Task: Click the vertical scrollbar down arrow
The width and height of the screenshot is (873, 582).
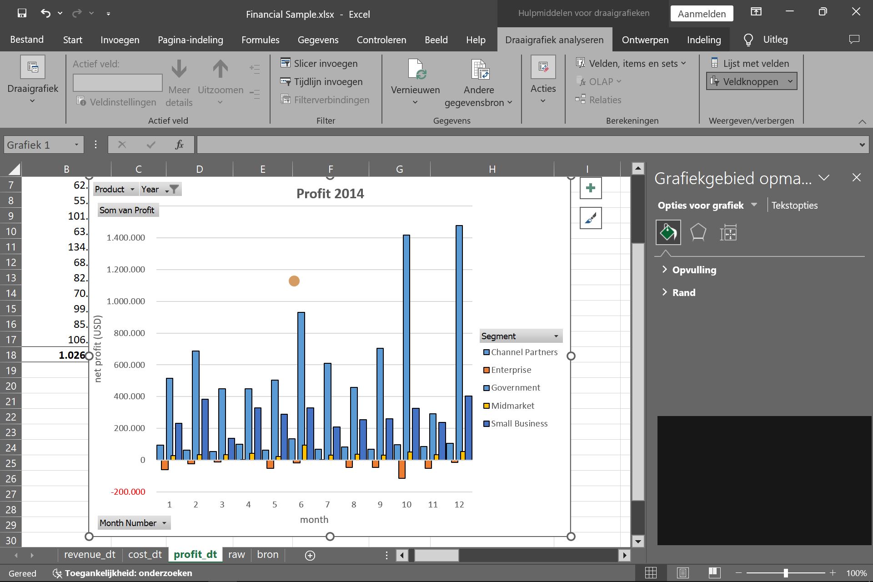Action: pos(638,541)
